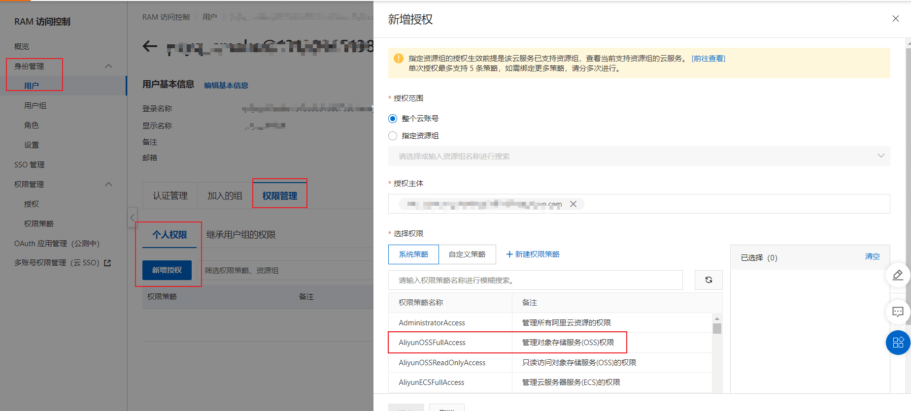
Task: Click the 管理对象存储服务(OSS)权限 description
Action: [x=568, y=343]
